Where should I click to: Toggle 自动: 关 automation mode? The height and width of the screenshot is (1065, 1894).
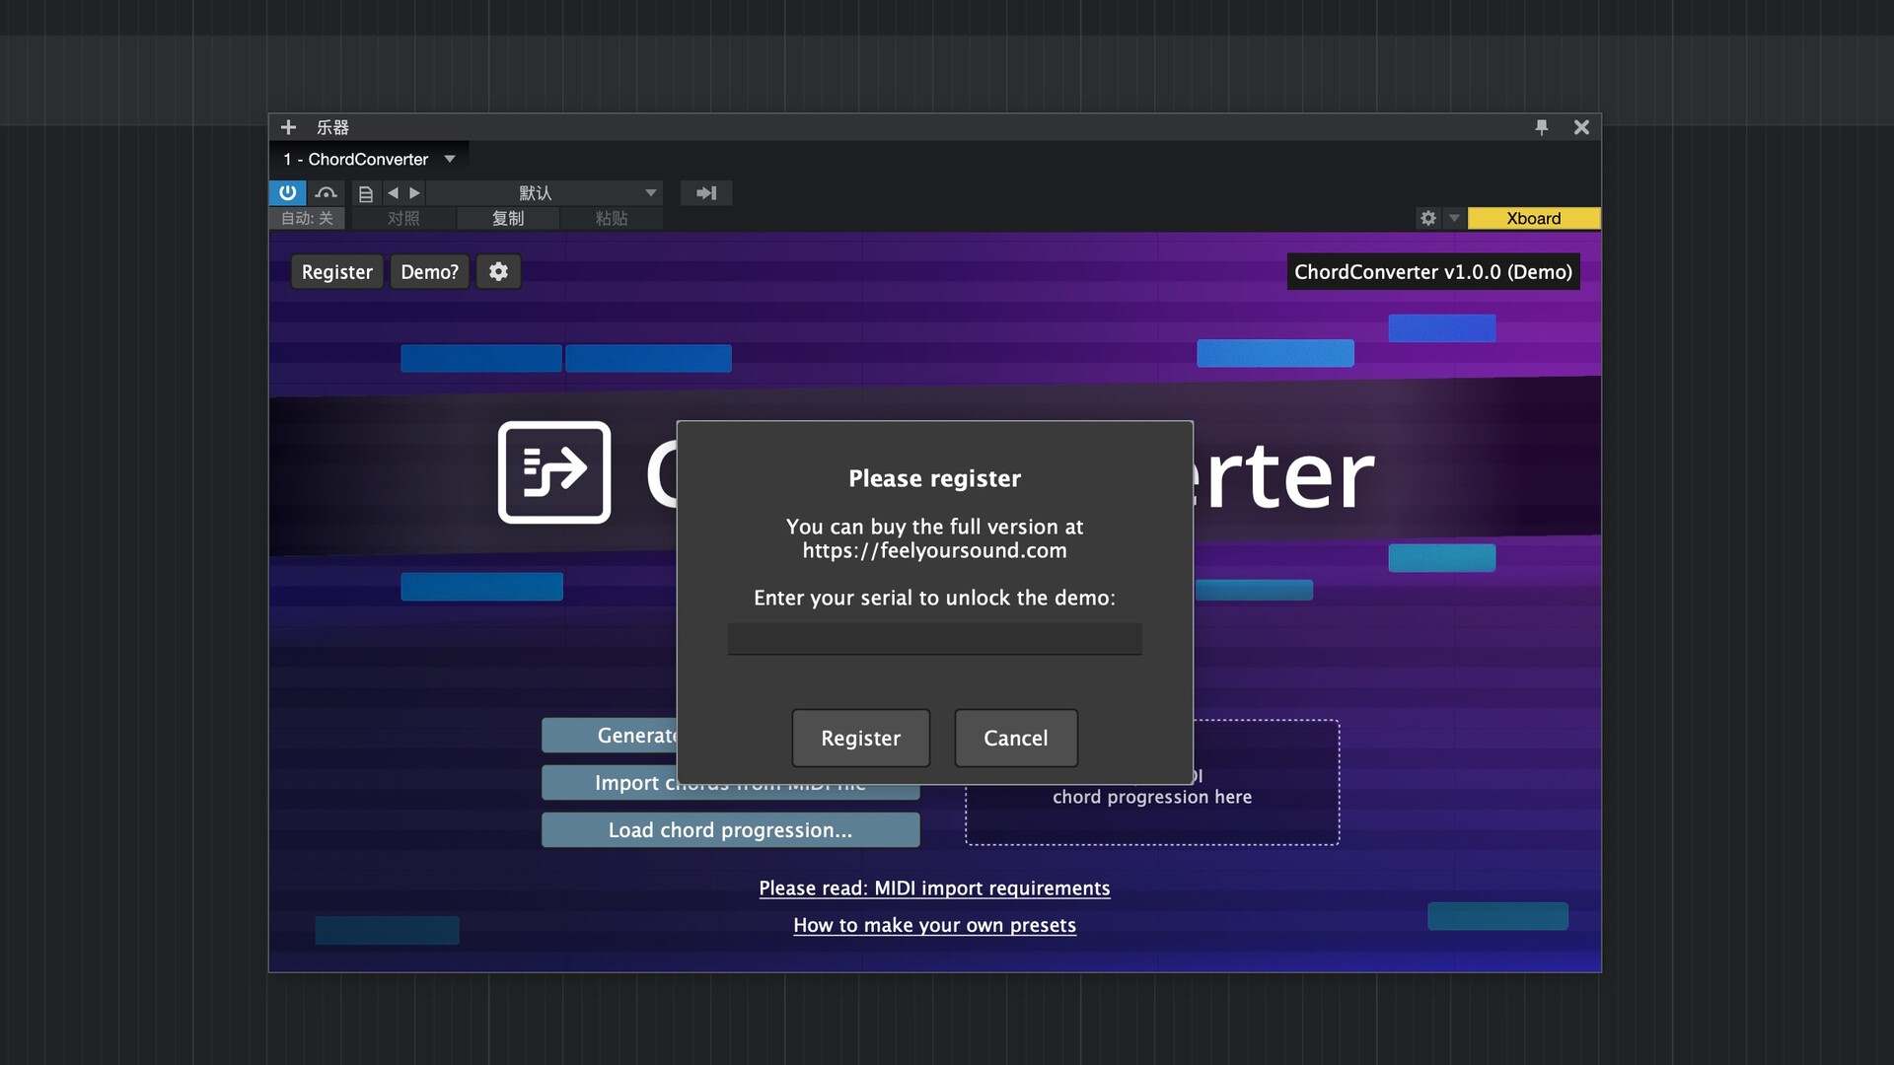[x=307, y=218]
